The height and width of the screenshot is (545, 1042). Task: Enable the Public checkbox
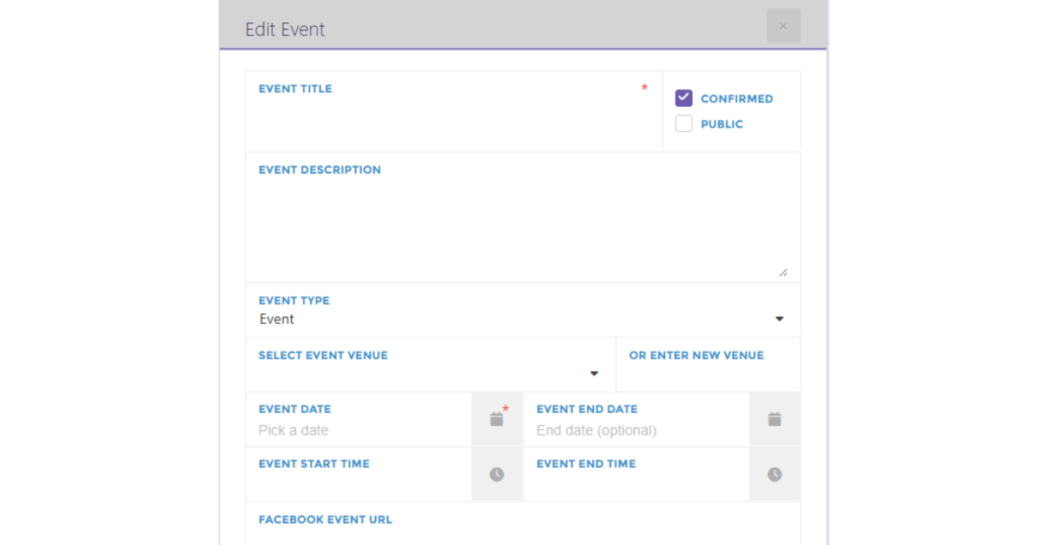coord(684,123)
